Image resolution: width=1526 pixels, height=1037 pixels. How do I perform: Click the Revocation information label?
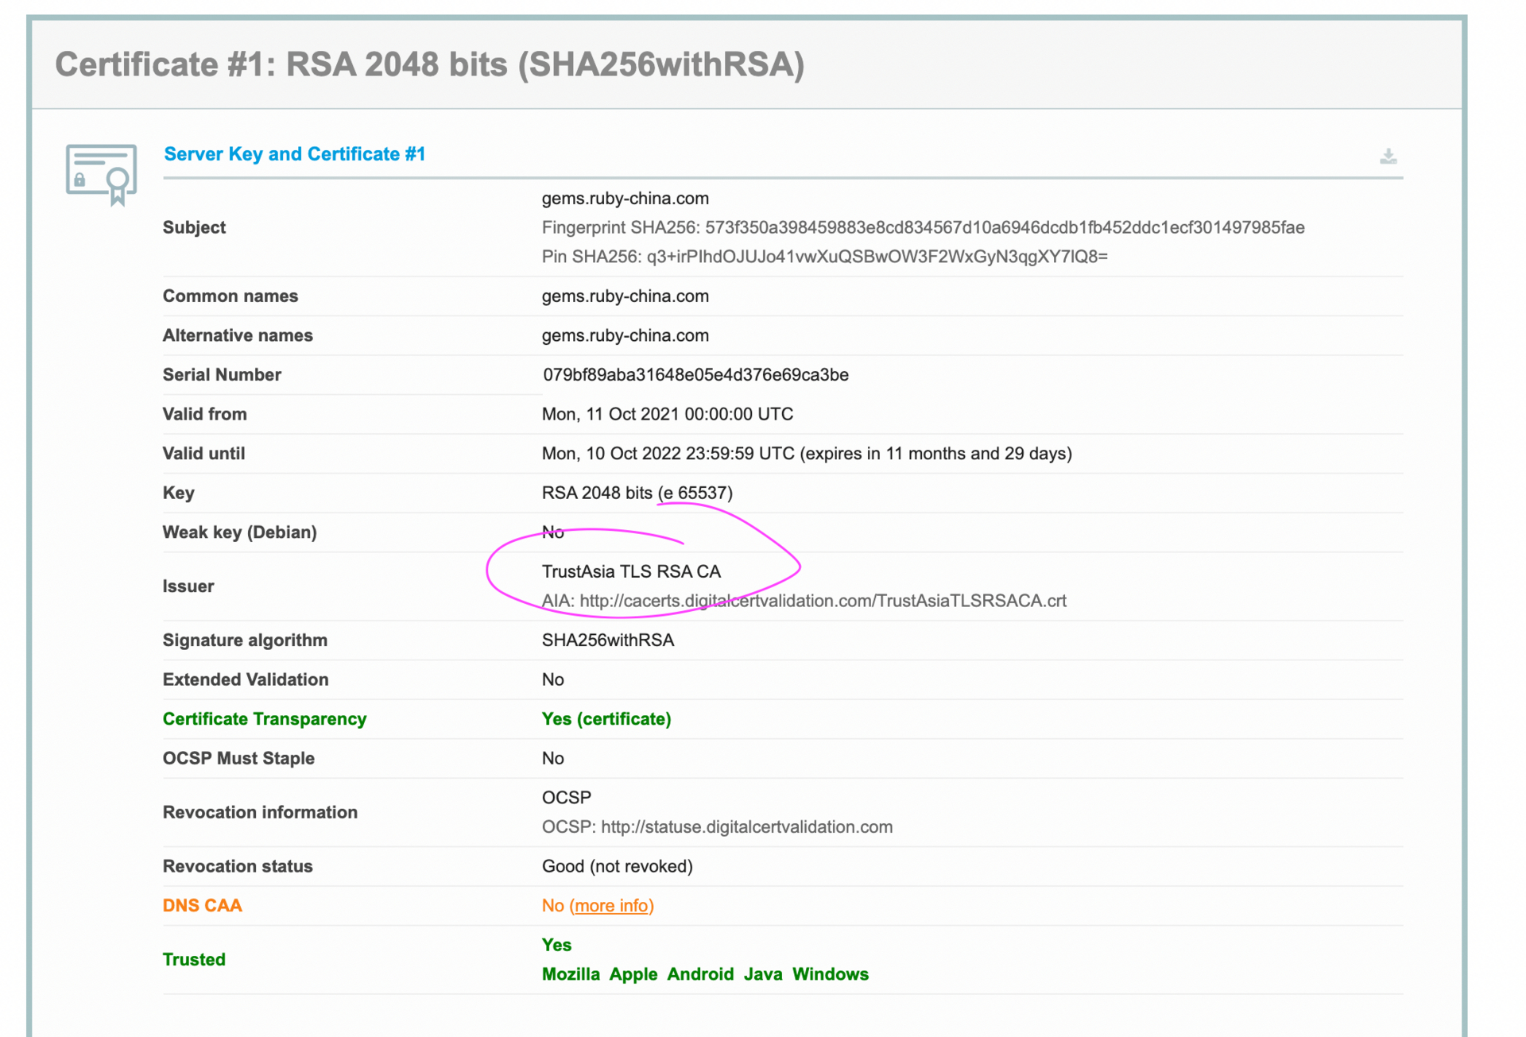point(260,813)
